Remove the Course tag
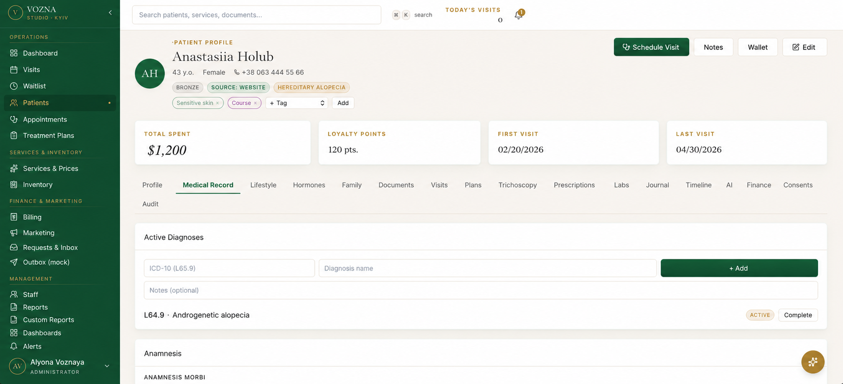 255,103
